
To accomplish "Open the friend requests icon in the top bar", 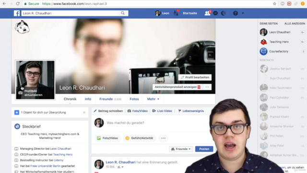I will click(x=207, y=13).
